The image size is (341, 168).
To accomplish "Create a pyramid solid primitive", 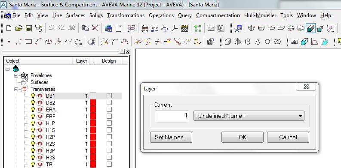I will 238,42.
